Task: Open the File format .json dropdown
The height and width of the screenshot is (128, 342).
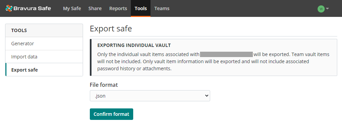Action: click(x=150, y=96)
